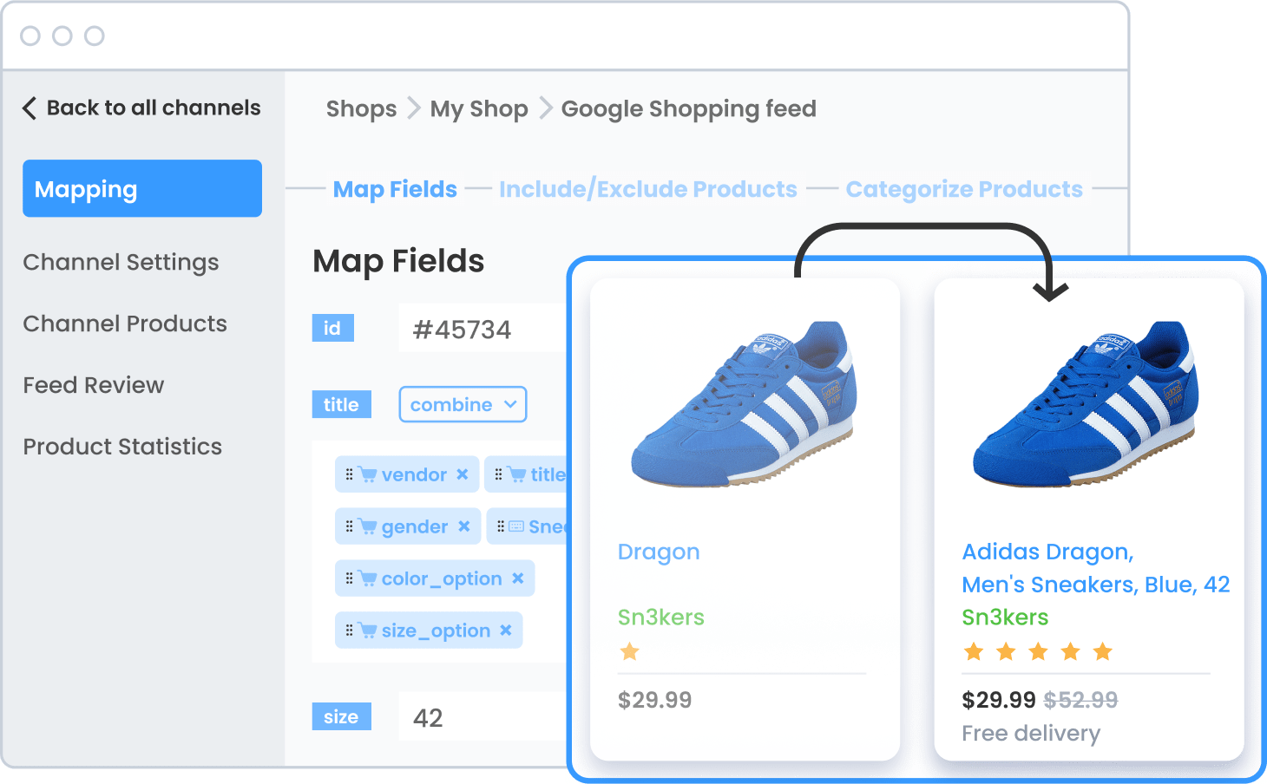This screenshot has width=1267, height=784.
Task: Remove the color_option tag via its × icon
Action: coord(519,578)
